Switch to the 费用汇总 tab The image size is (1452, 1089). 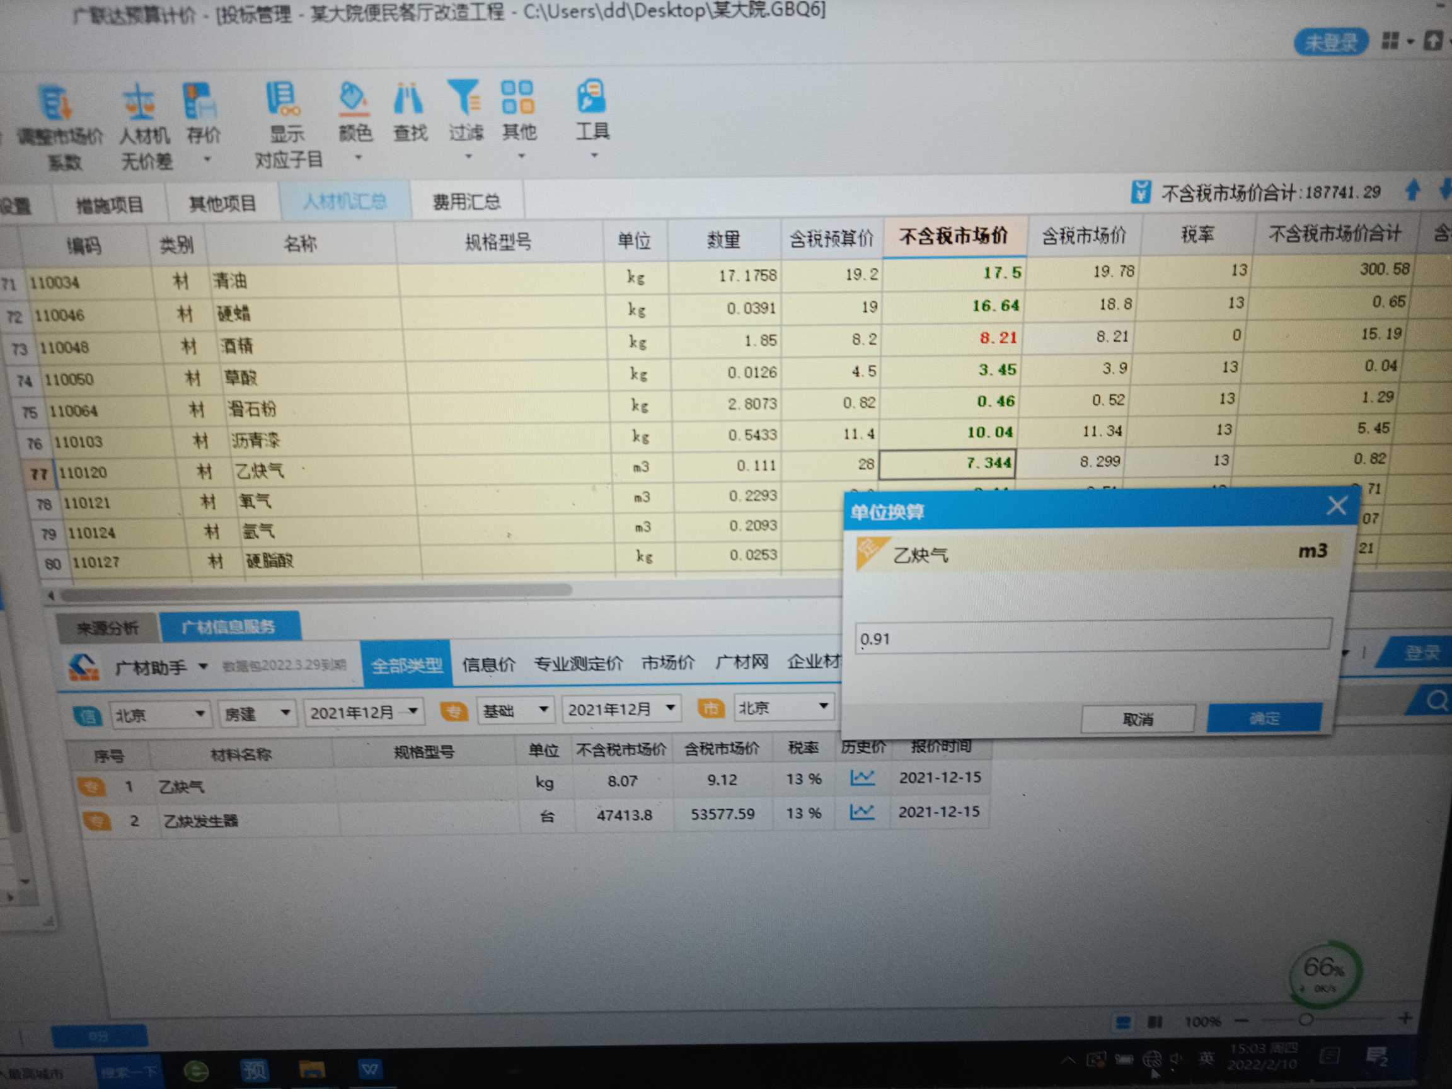click(466, 201)
